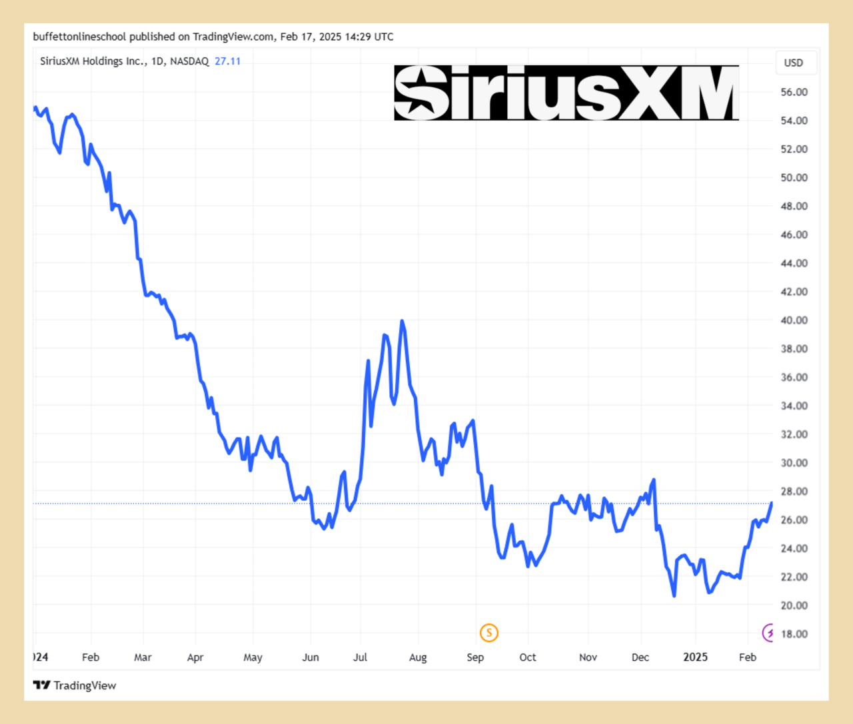The height and width of the screenshot is (724, 853).
Task: Click the 2025 label on time axis
Action: coord(695,657)
